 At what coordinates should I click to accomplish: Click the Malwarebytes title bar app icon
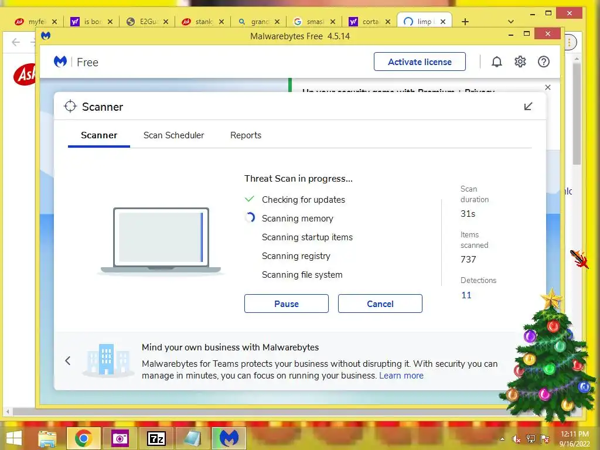click(46, 36)
